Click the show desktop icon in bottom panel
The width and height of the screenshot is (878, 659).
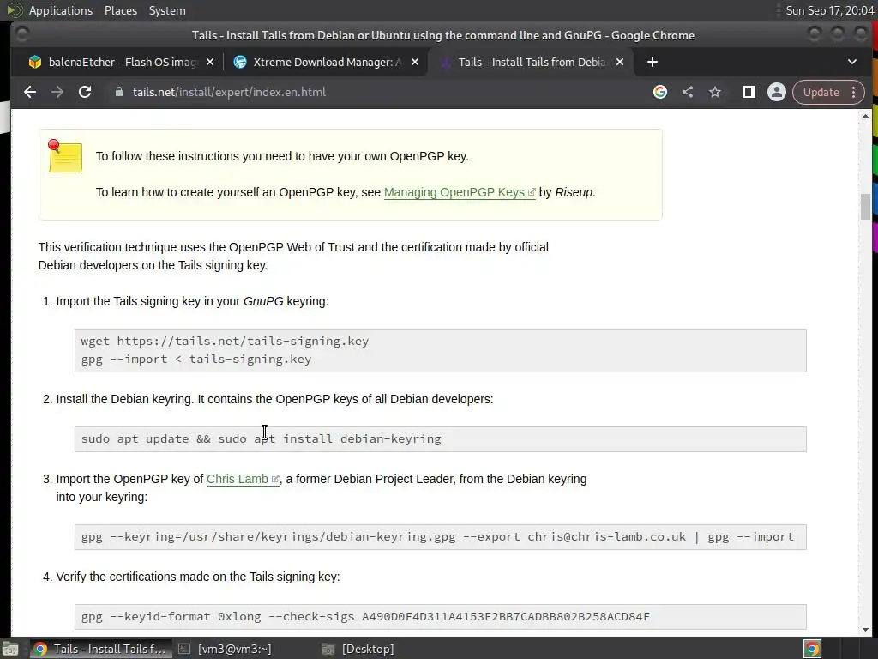pos(11,649)
